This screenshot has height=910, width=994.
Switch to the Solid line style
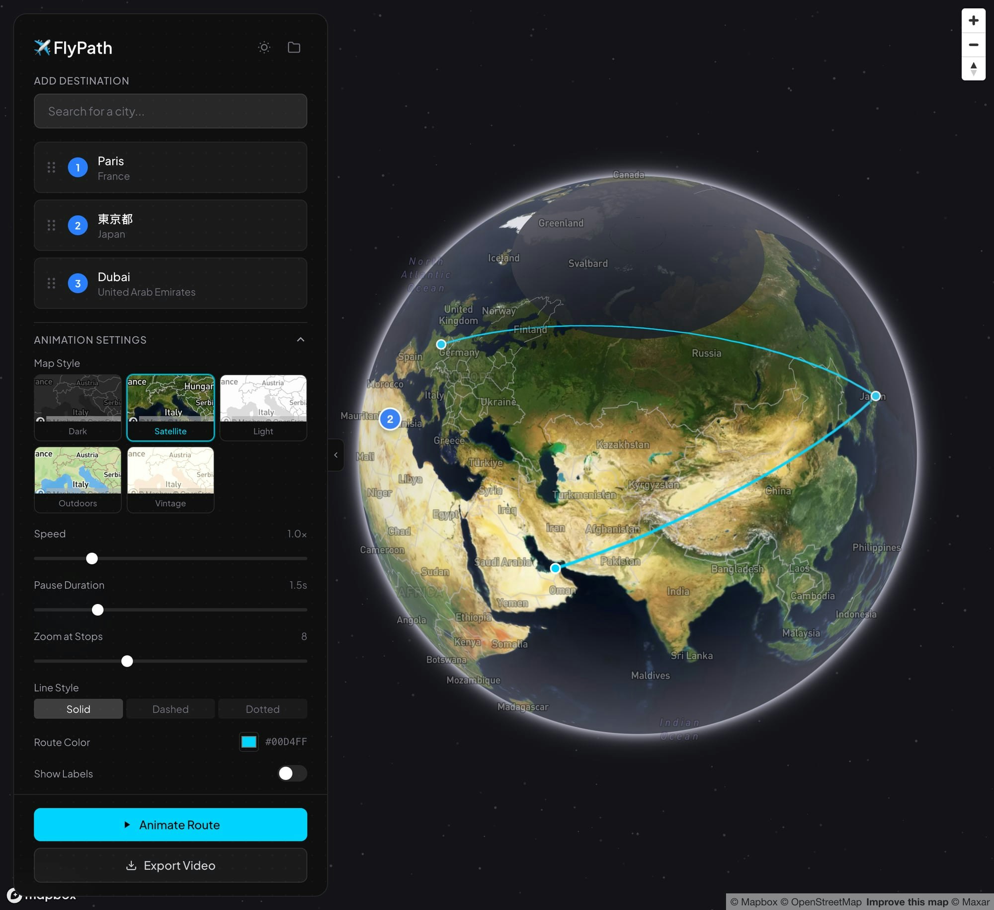[x=78, y=709]
